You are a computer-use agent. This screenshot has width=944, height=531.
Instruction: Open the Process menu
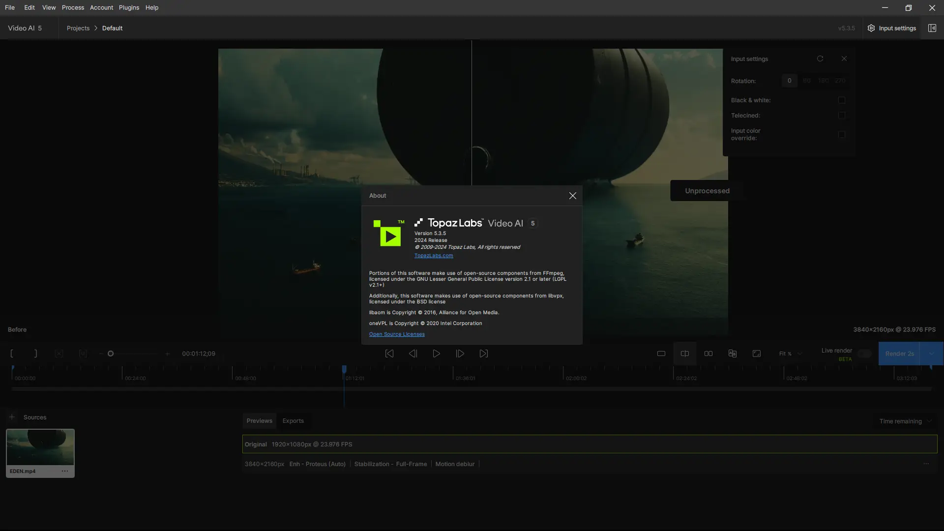tap(73, 7)
